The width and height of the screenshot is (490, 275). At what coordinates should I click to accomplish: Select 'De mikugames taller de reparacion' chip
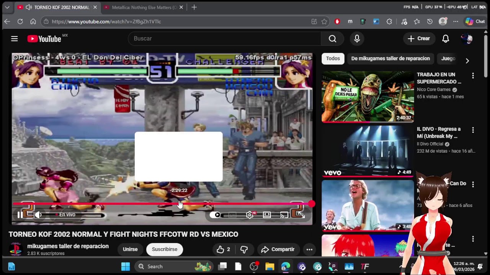click(390, 58)
